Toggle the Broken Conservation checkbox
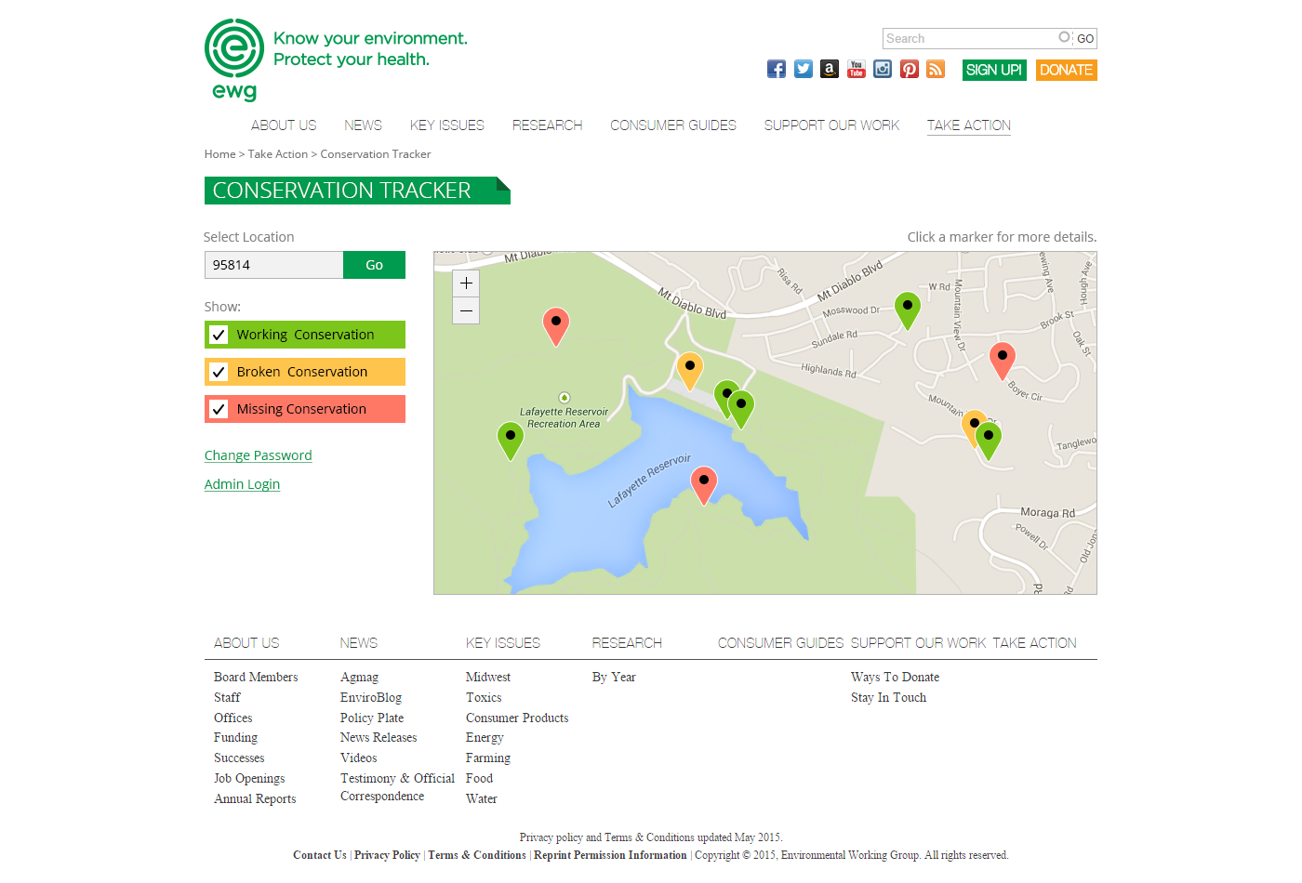 click(219, 372)
